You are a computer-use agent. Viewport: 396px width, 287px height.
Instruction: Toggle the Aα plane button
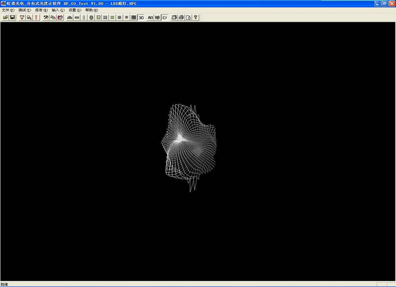click(150, 18)
